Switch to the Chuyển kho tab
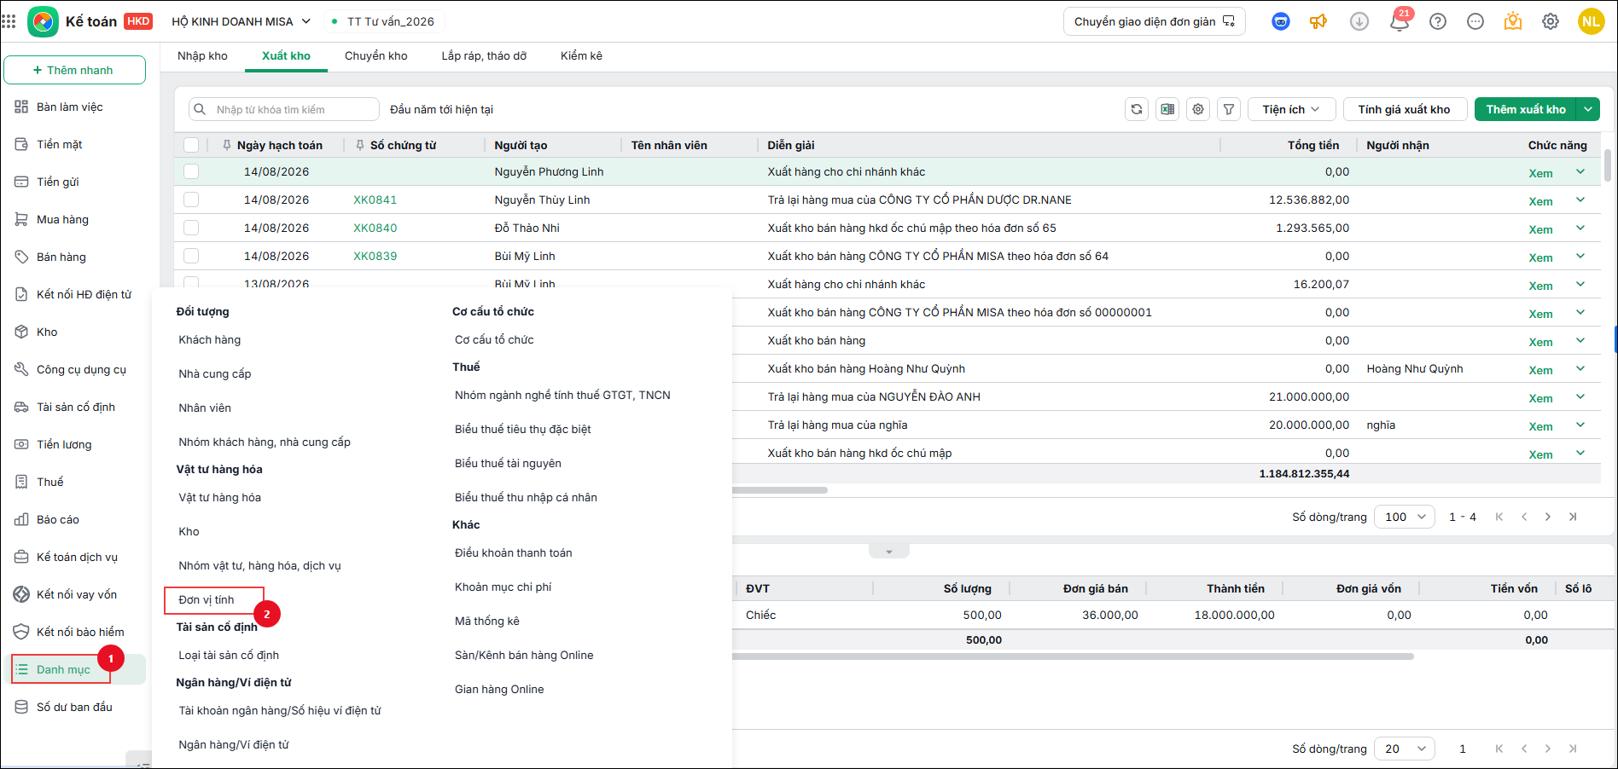The image size is (1618, 769). [x=376, y=56]
